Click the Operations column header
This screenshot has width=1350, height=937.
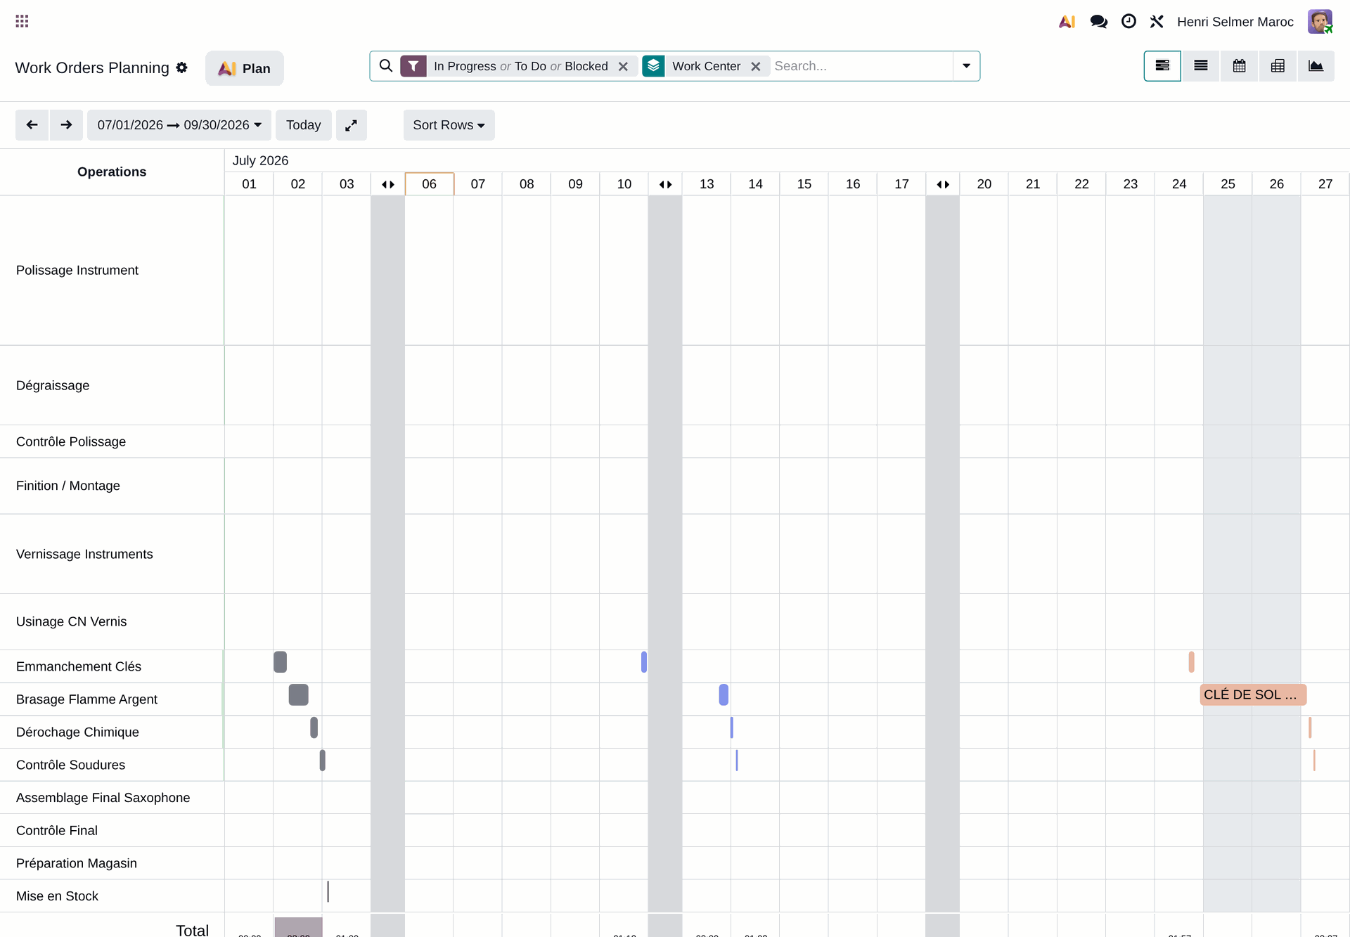112,172
